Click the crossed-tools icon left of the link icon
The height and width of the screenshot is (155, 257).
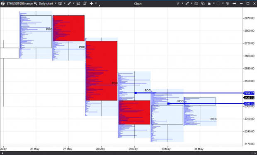coord(178,3)
